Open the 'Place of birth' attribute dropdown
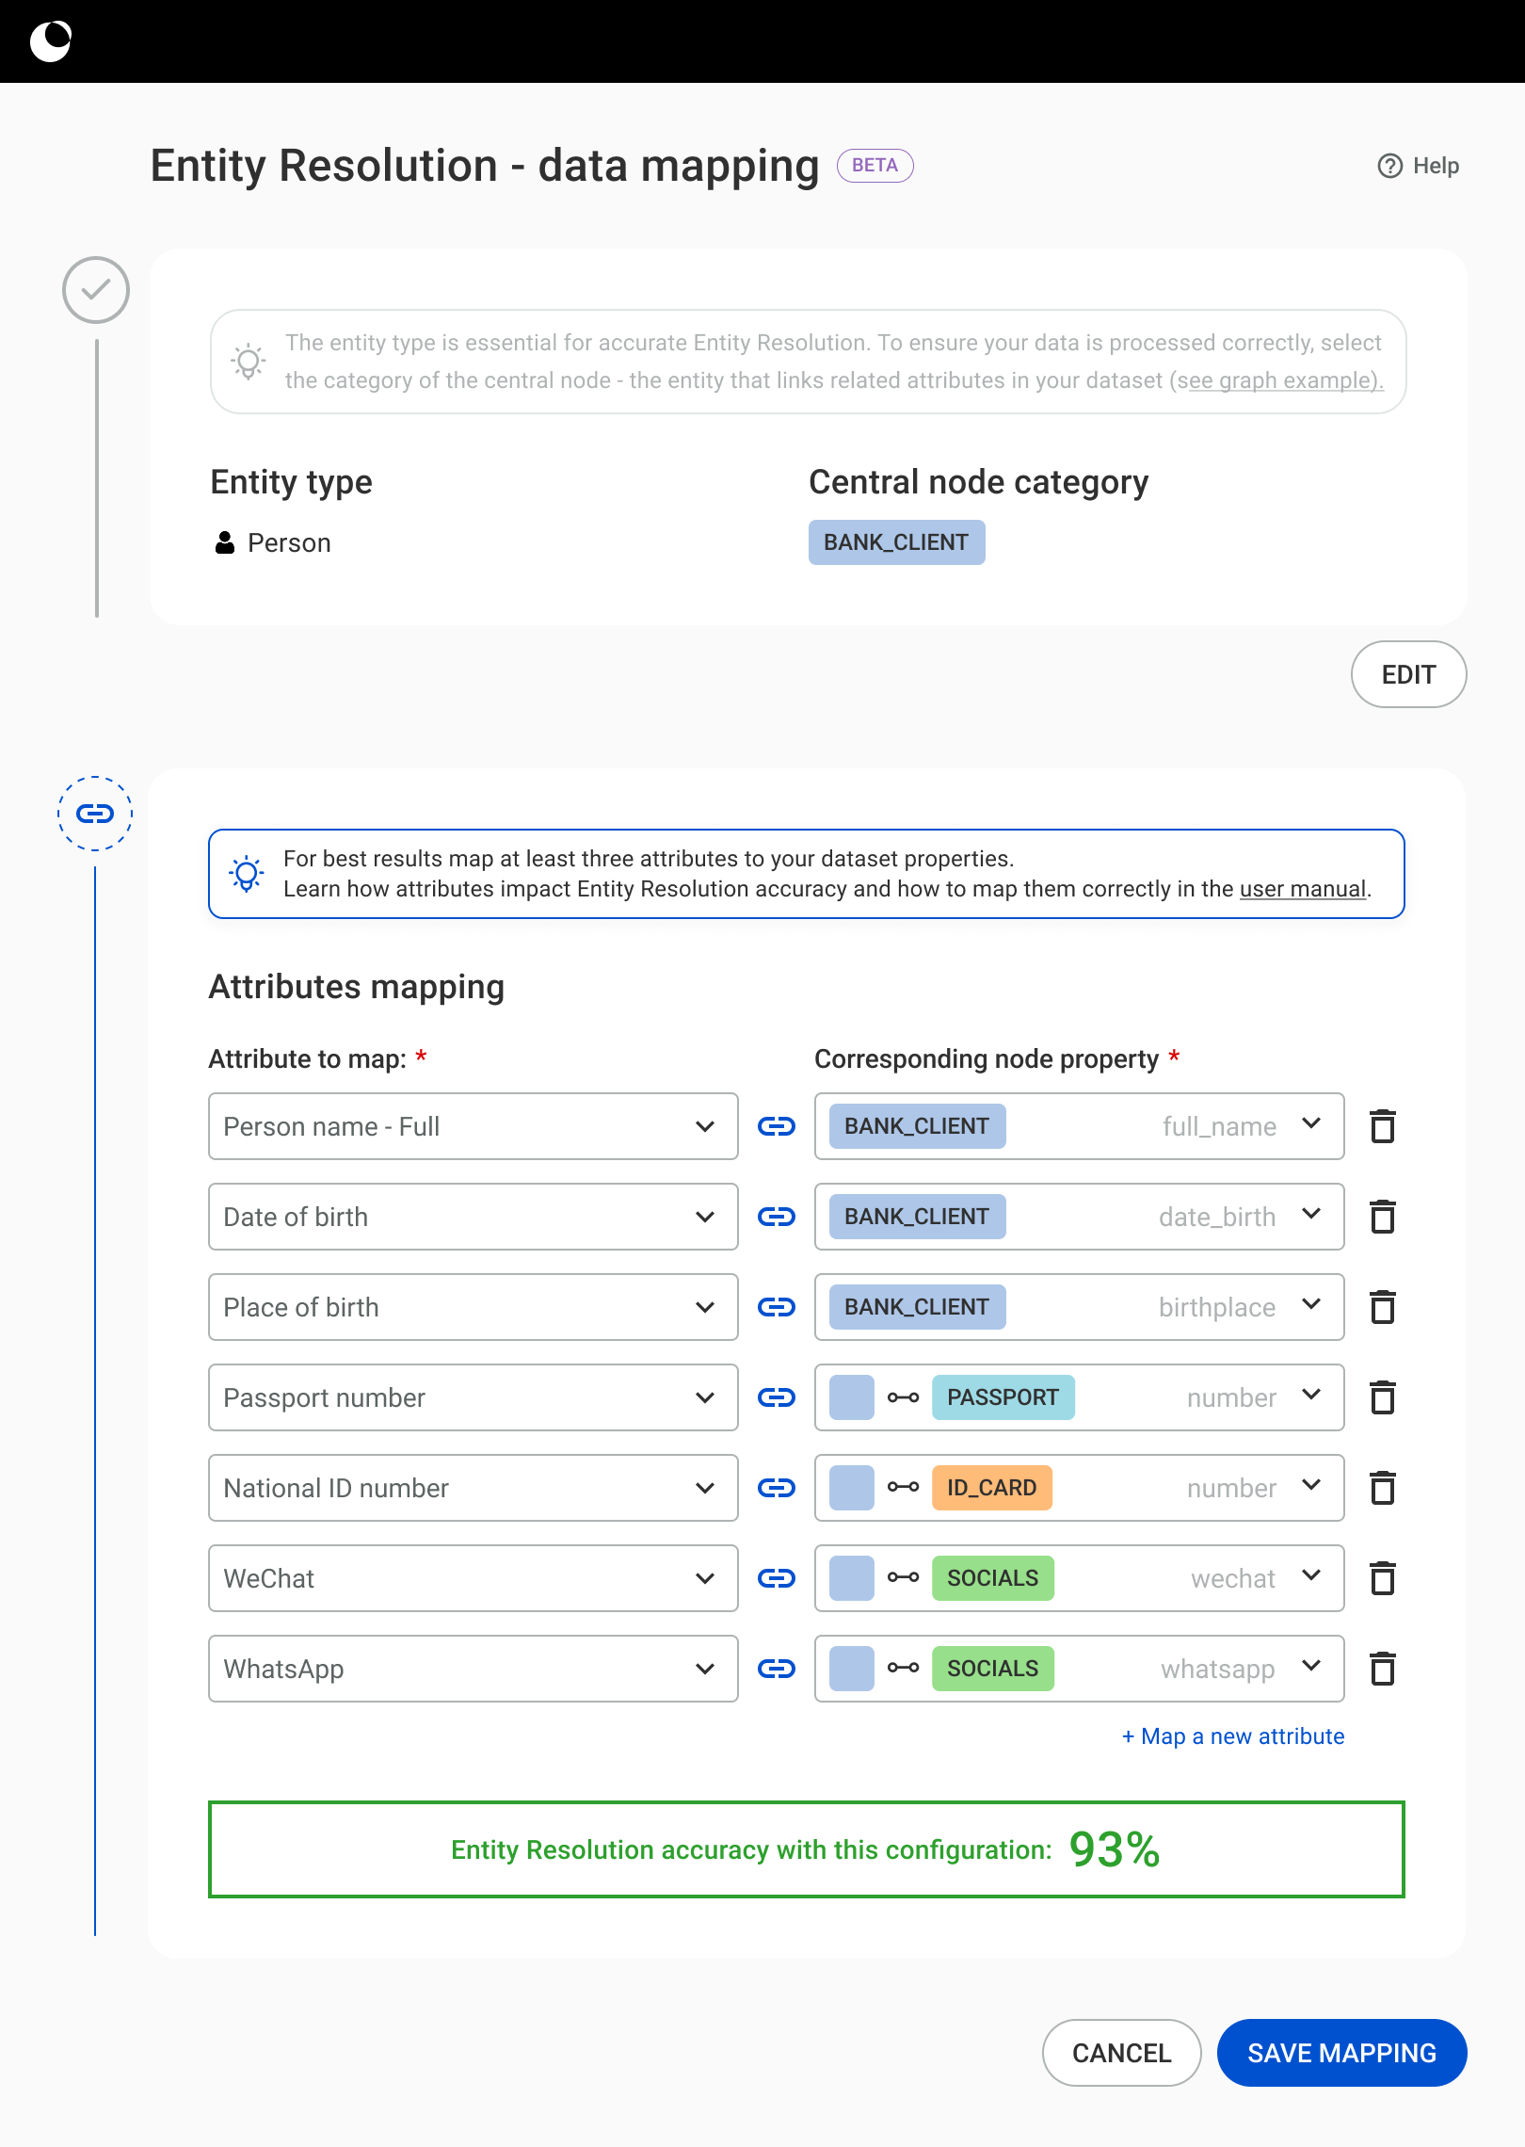 [x=473, y=1307]
